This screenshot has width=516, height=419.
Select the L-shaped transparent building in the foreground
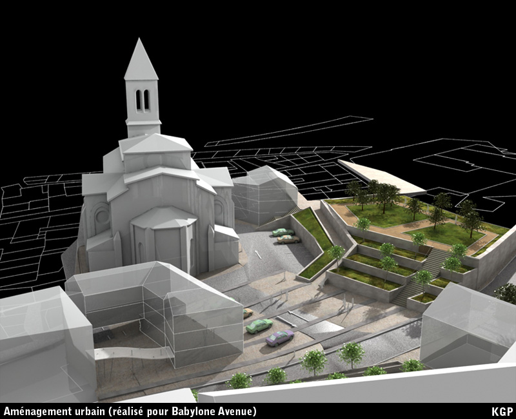pos(155,303)
